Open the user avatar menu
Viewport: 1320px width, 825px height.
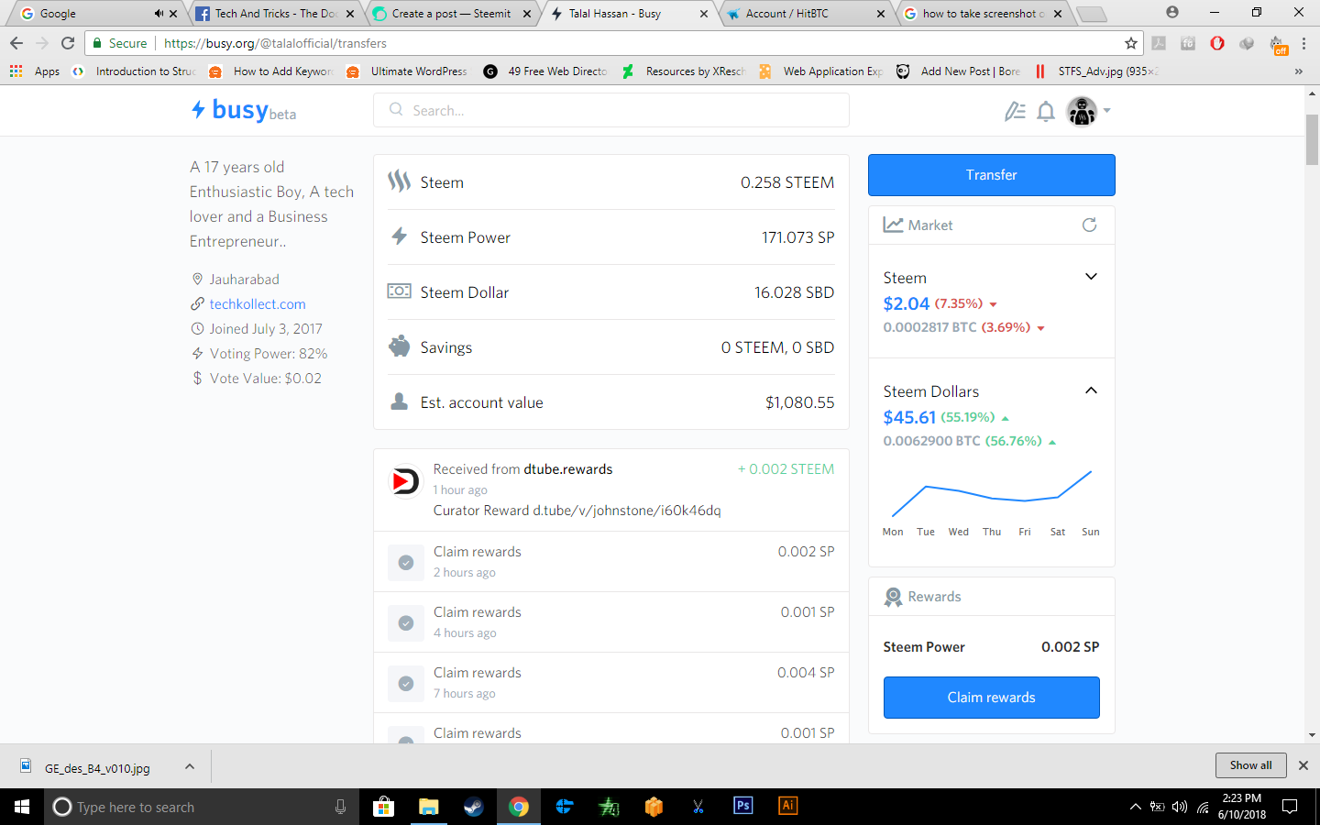coord(1088,111)
